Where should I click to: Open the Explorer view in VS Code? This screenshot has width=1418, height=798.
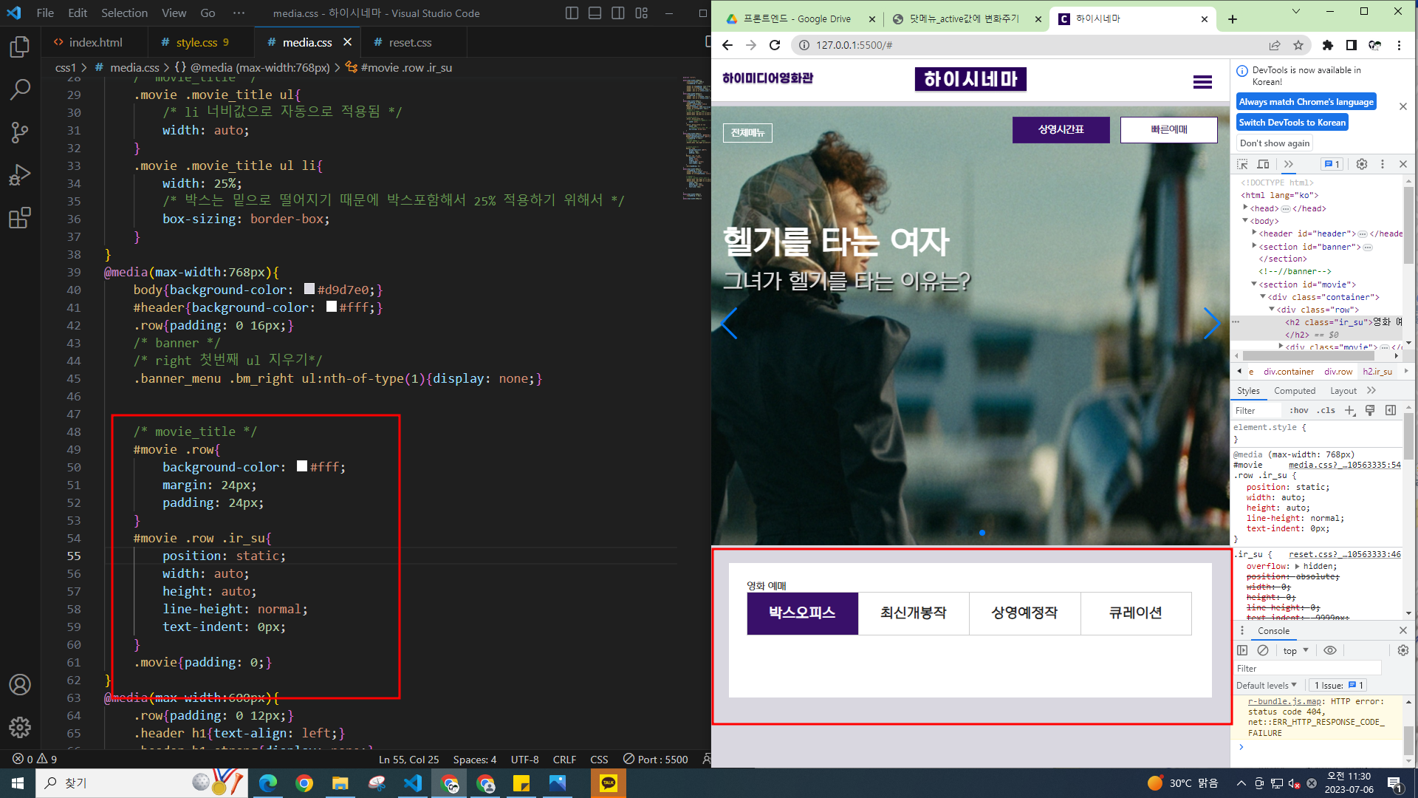20,47
